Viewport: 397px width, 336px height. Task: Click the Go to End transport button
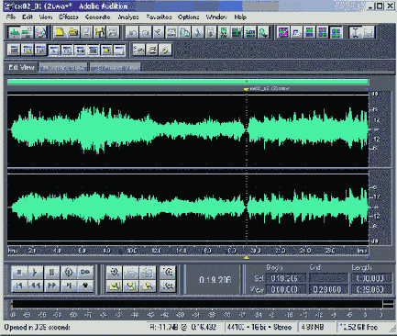tap(69, 286)
